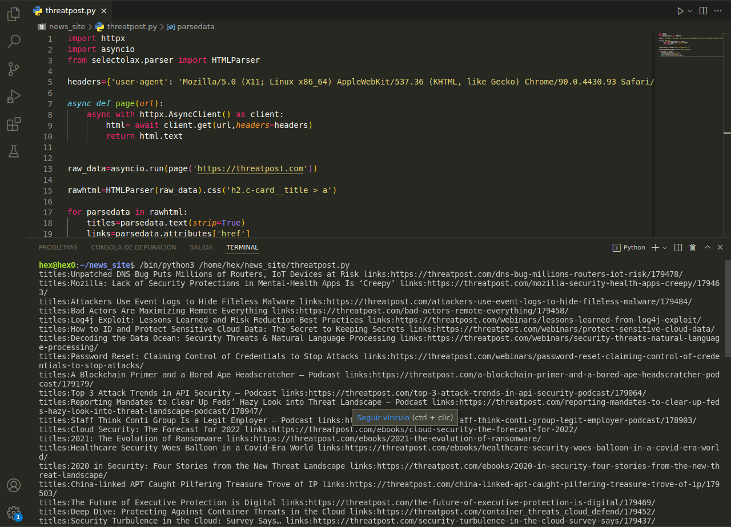Open the Explorer view in activity bar

pyautogui.click(x=14, y=14)
